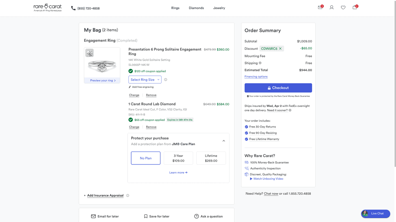The image size is (396, 222).
Task: Open the Select Ring Size dropdown
Action: tap(145, 80)
